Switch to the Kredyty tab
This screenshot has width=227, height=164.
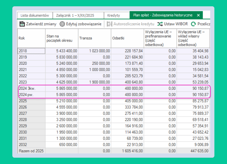(x=117, y=16)
